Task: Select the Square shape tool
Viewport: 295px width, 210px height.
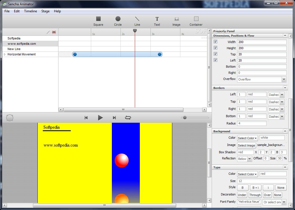Action: (98, 20)
